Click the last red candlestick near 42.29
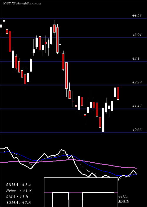Viewport: 147px width, 207px height. point(118,93)
